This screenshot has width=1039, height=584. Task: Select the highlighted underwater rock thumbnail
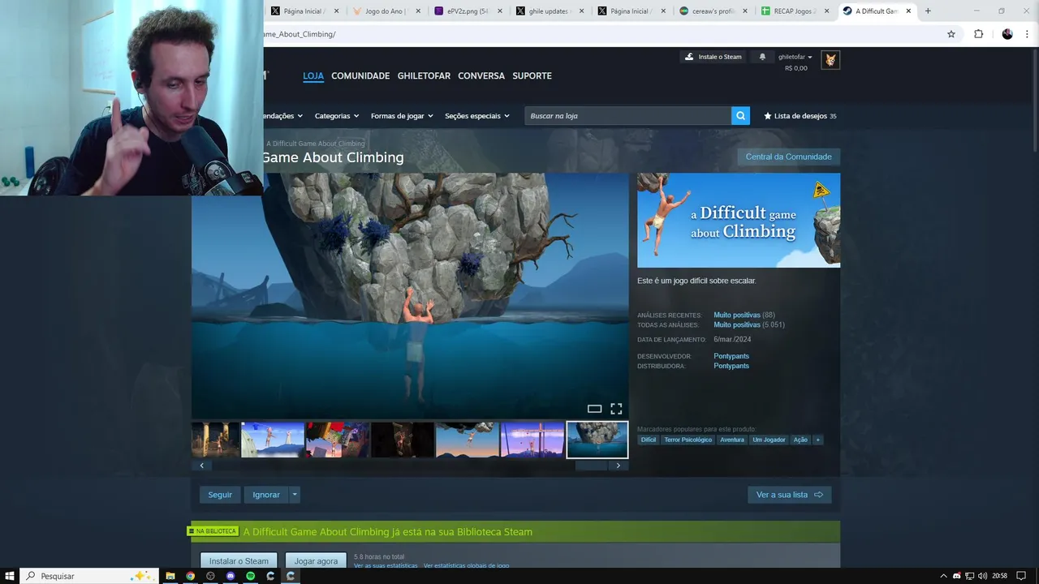(597, 440)
